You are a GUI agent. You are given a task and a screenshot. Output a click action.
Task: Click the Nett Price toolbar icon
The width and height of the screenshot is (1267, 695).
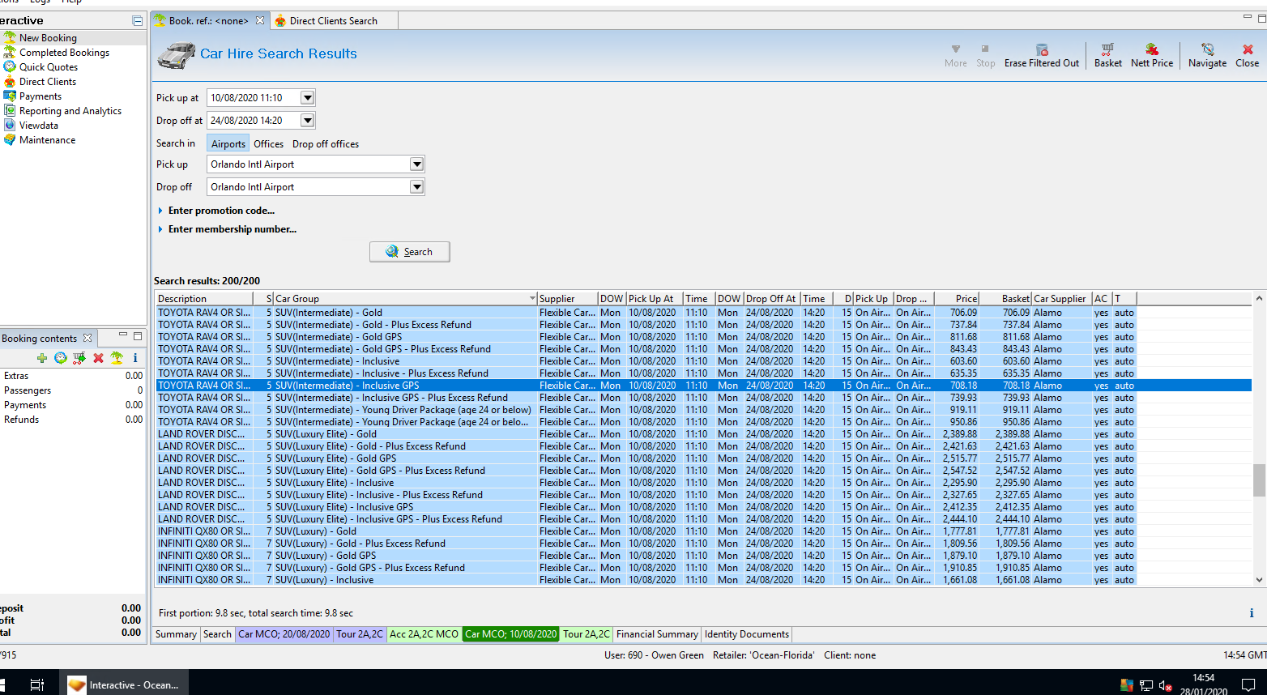click(x=1151, y=49)
